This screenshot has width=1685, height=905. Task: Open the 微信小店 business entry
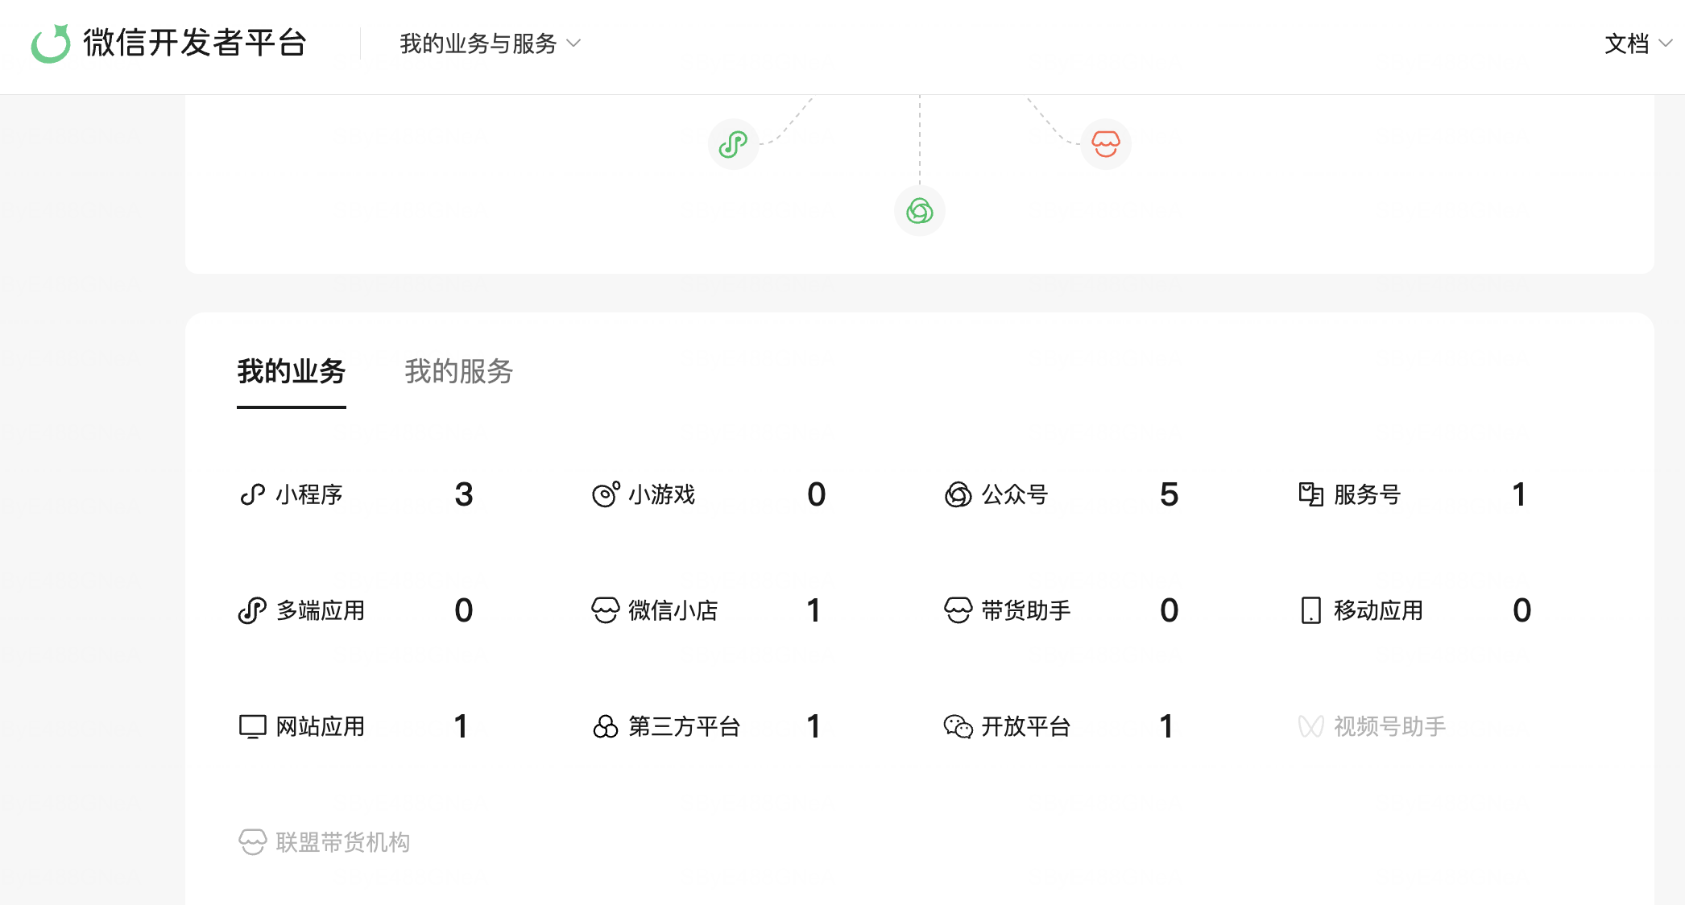[673, 610]
